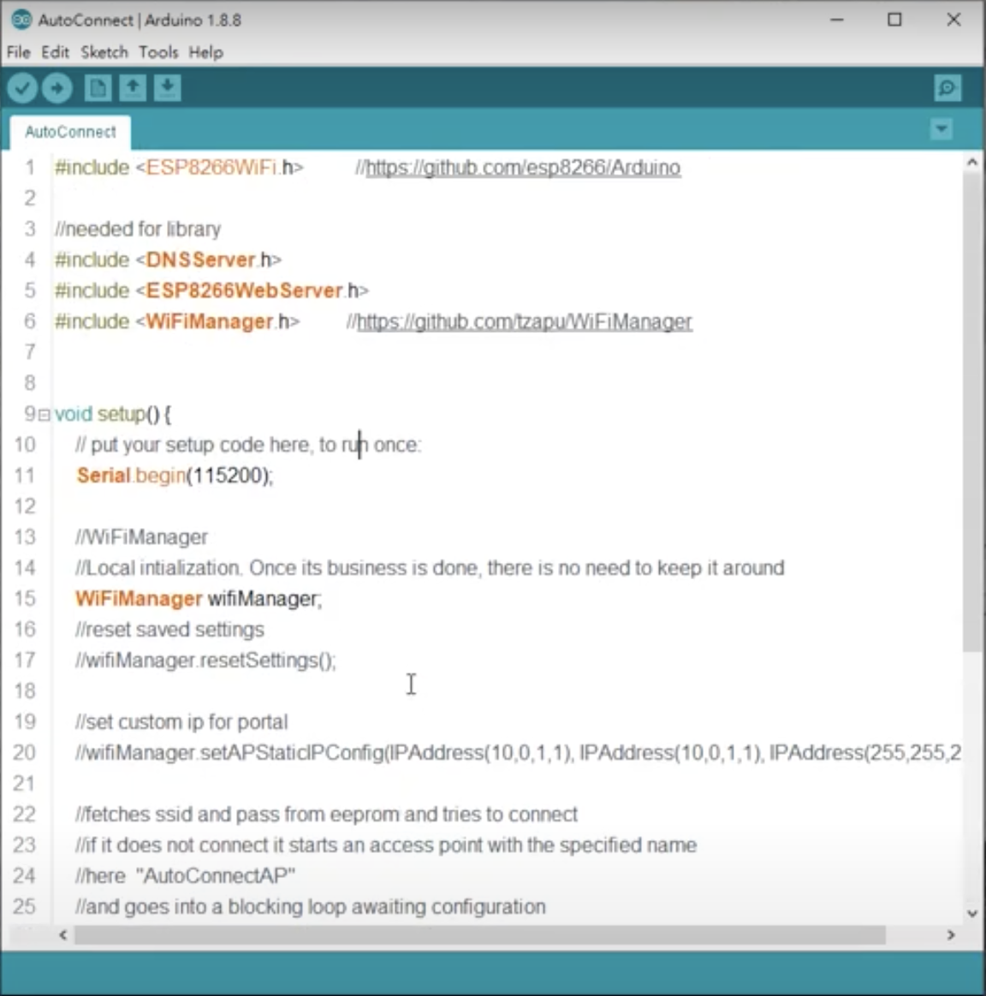Click the '//wifiManager.resetSettings();' comment line
Image resolution: width=986 pixels, height=996 pixels.
click(x=205, y=661)
